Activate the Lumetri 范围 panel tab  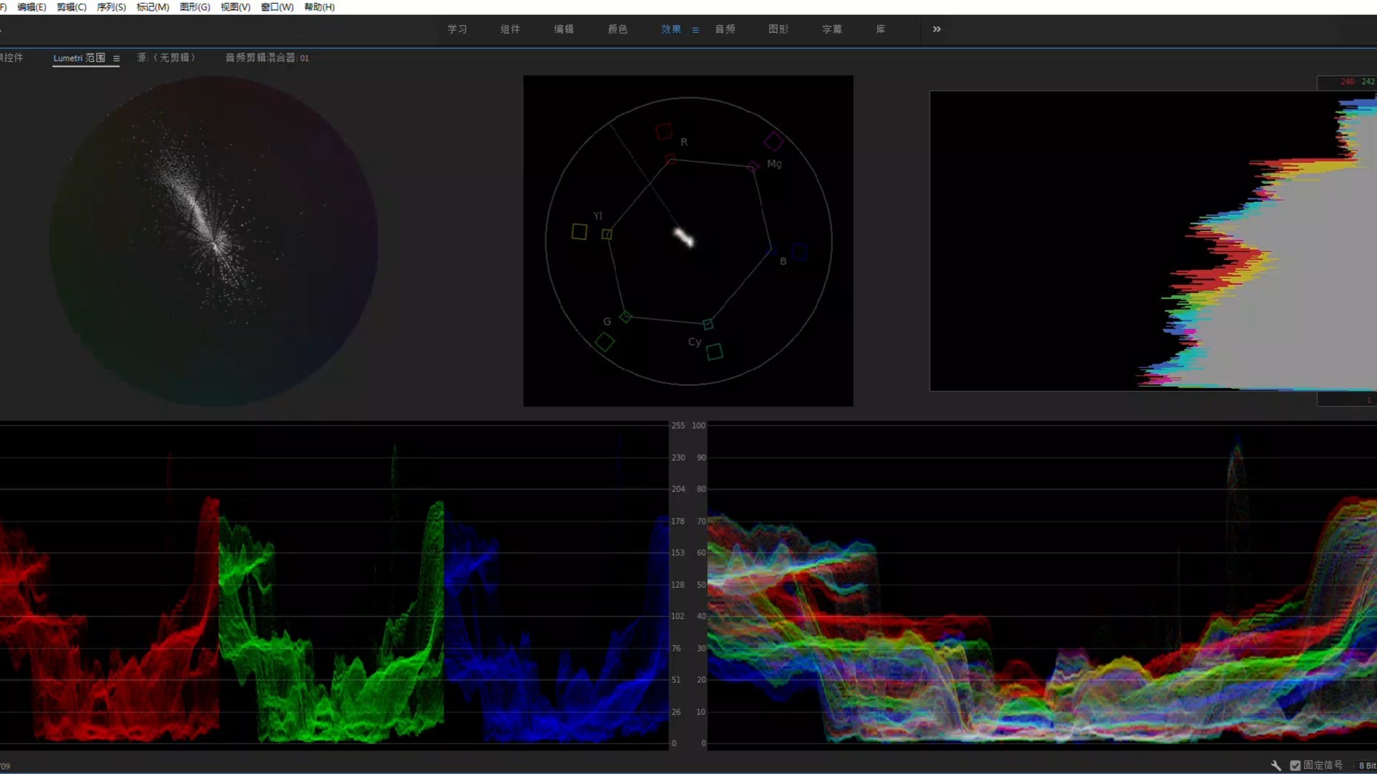point(79,57)
